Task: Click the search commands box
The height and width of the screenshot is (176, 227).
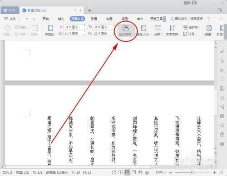Action: pos(187,19)
